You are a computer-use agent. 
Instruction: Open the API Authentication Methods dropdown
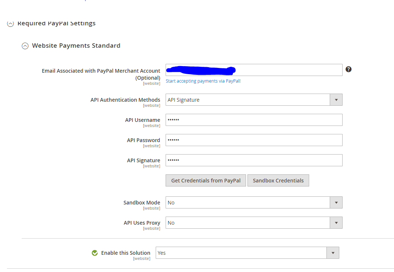pyautogui.click(x=254, y=100)
